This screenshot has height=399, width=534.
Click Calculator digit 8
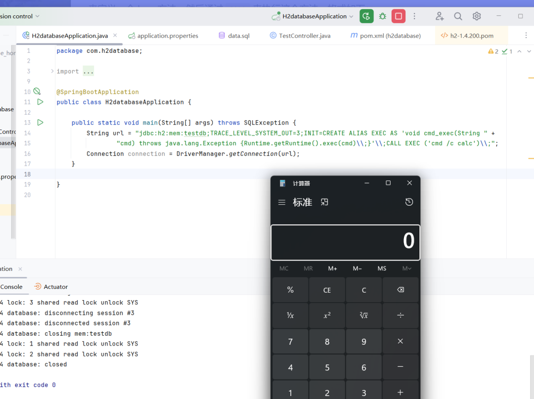pos(327,342)
